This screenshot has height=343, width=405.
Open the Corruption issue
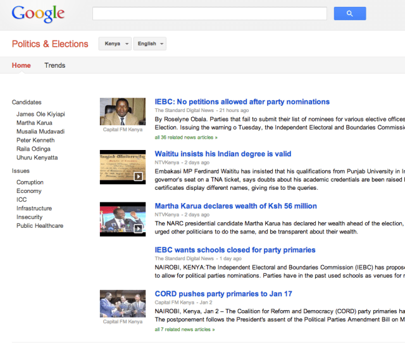point(30,182)
